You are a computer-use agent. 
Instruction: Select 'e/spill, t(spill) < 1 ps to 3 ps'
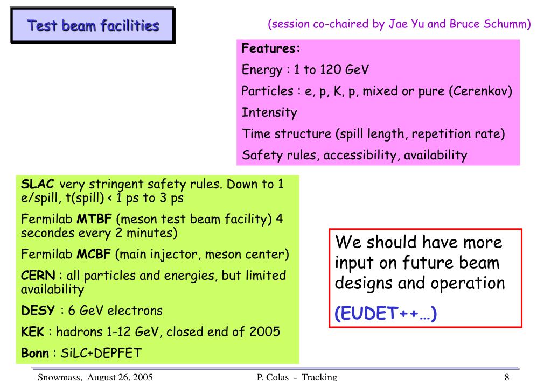coord(102,197)
